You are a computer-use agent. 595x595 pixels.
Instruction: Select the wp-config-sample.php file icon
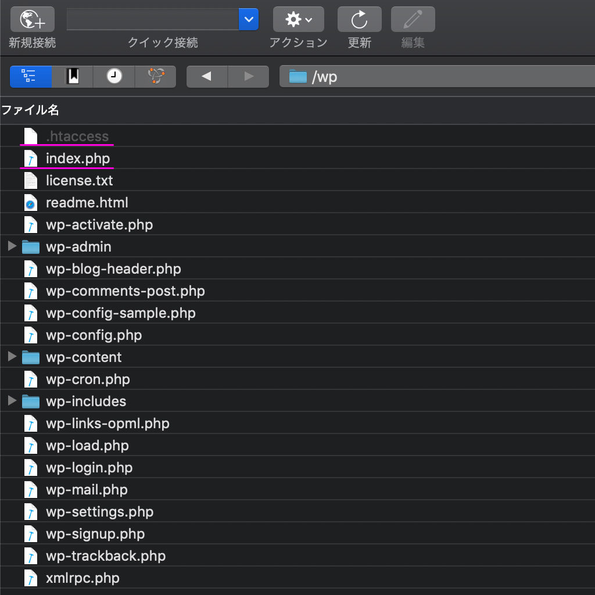click(x=31, y=313)
